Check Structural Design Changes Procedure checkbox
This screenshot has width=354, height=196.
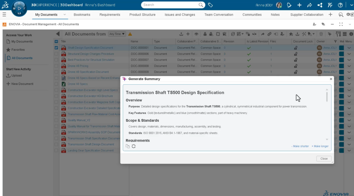pos(56,54)
